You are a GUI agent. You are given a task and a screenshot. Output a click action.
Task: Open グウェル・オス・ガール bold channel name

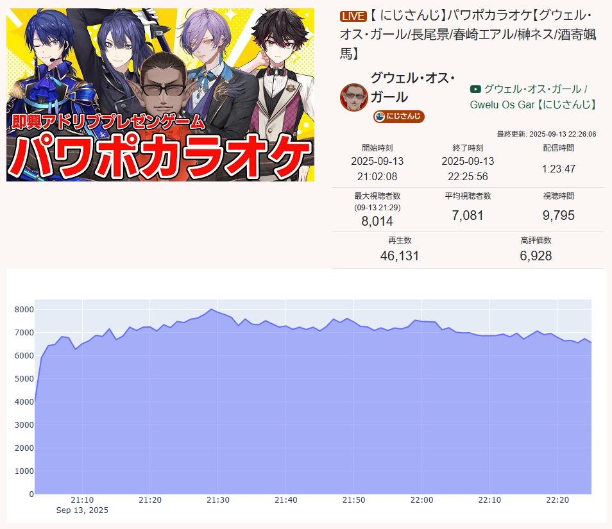point(412,87)
